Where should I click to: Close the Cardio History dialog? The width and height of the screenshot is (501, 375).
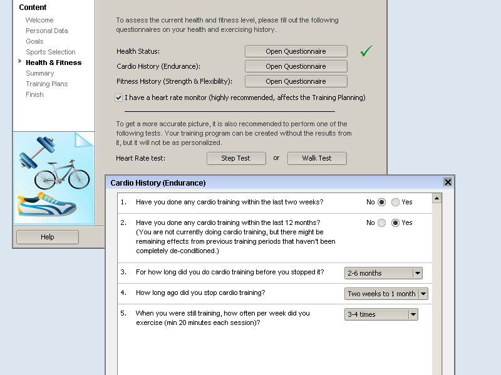(448, 182)
